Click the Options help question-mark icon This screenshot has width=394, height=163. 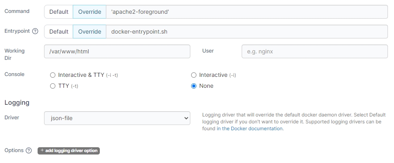pyautogui.click(x=28, y=150)
